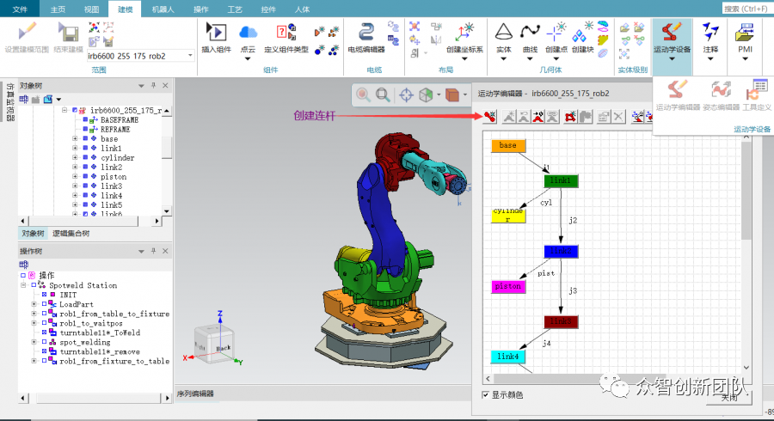The image size is (774, 421).
Task: Toggle visibility square of piston in object tree
Action: [x=85, y=176]
